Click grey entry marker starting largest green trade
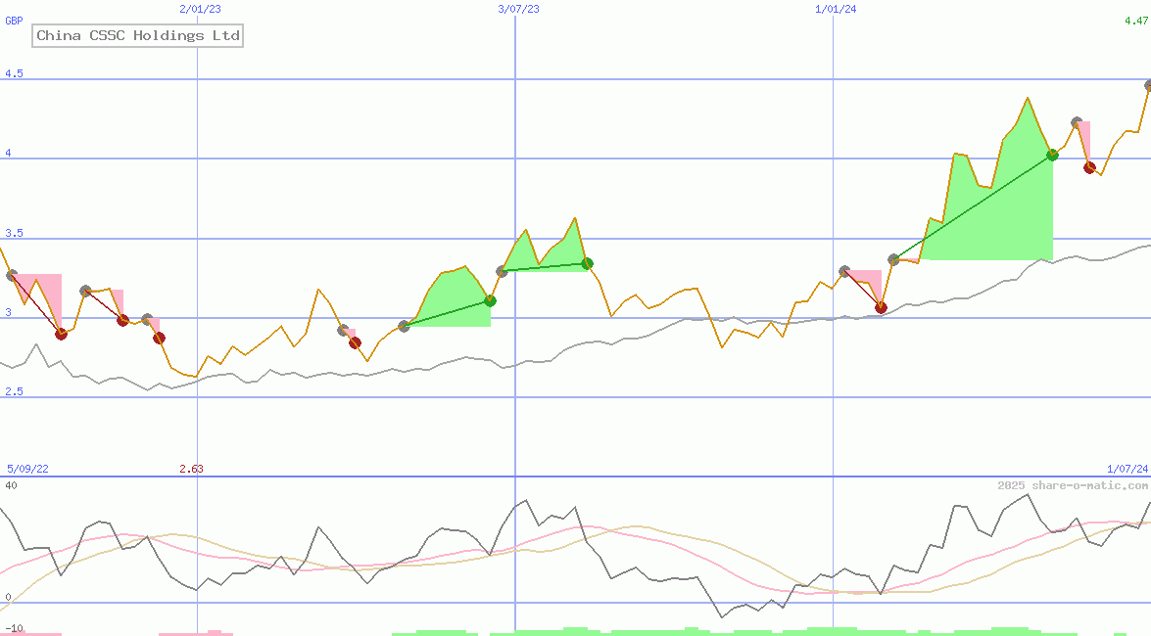The image size is (1151, 636). point(894,259)
